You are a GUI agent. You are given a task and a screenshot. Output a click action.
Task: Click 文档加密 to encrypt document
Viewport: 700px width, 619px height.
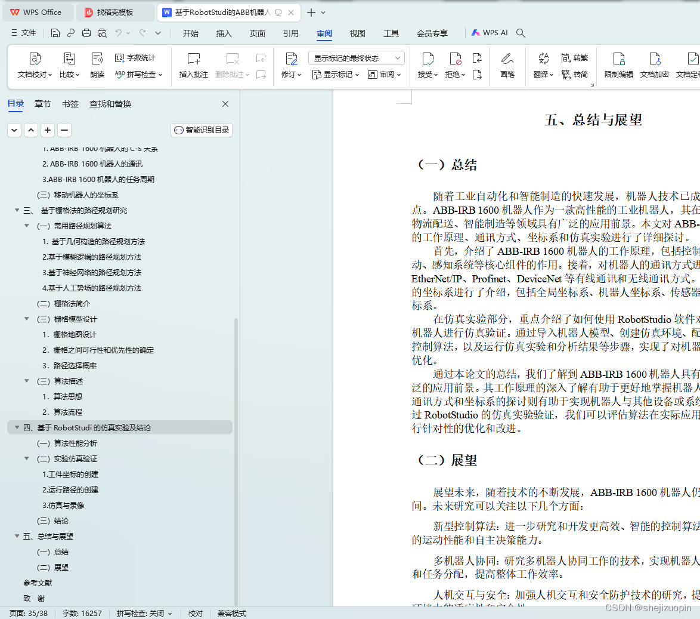click(654, 65)
